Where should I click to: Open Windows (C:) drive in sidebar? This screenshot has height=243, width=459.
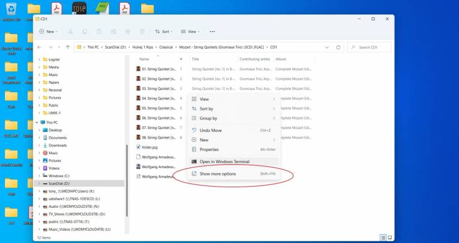[59, 176]
